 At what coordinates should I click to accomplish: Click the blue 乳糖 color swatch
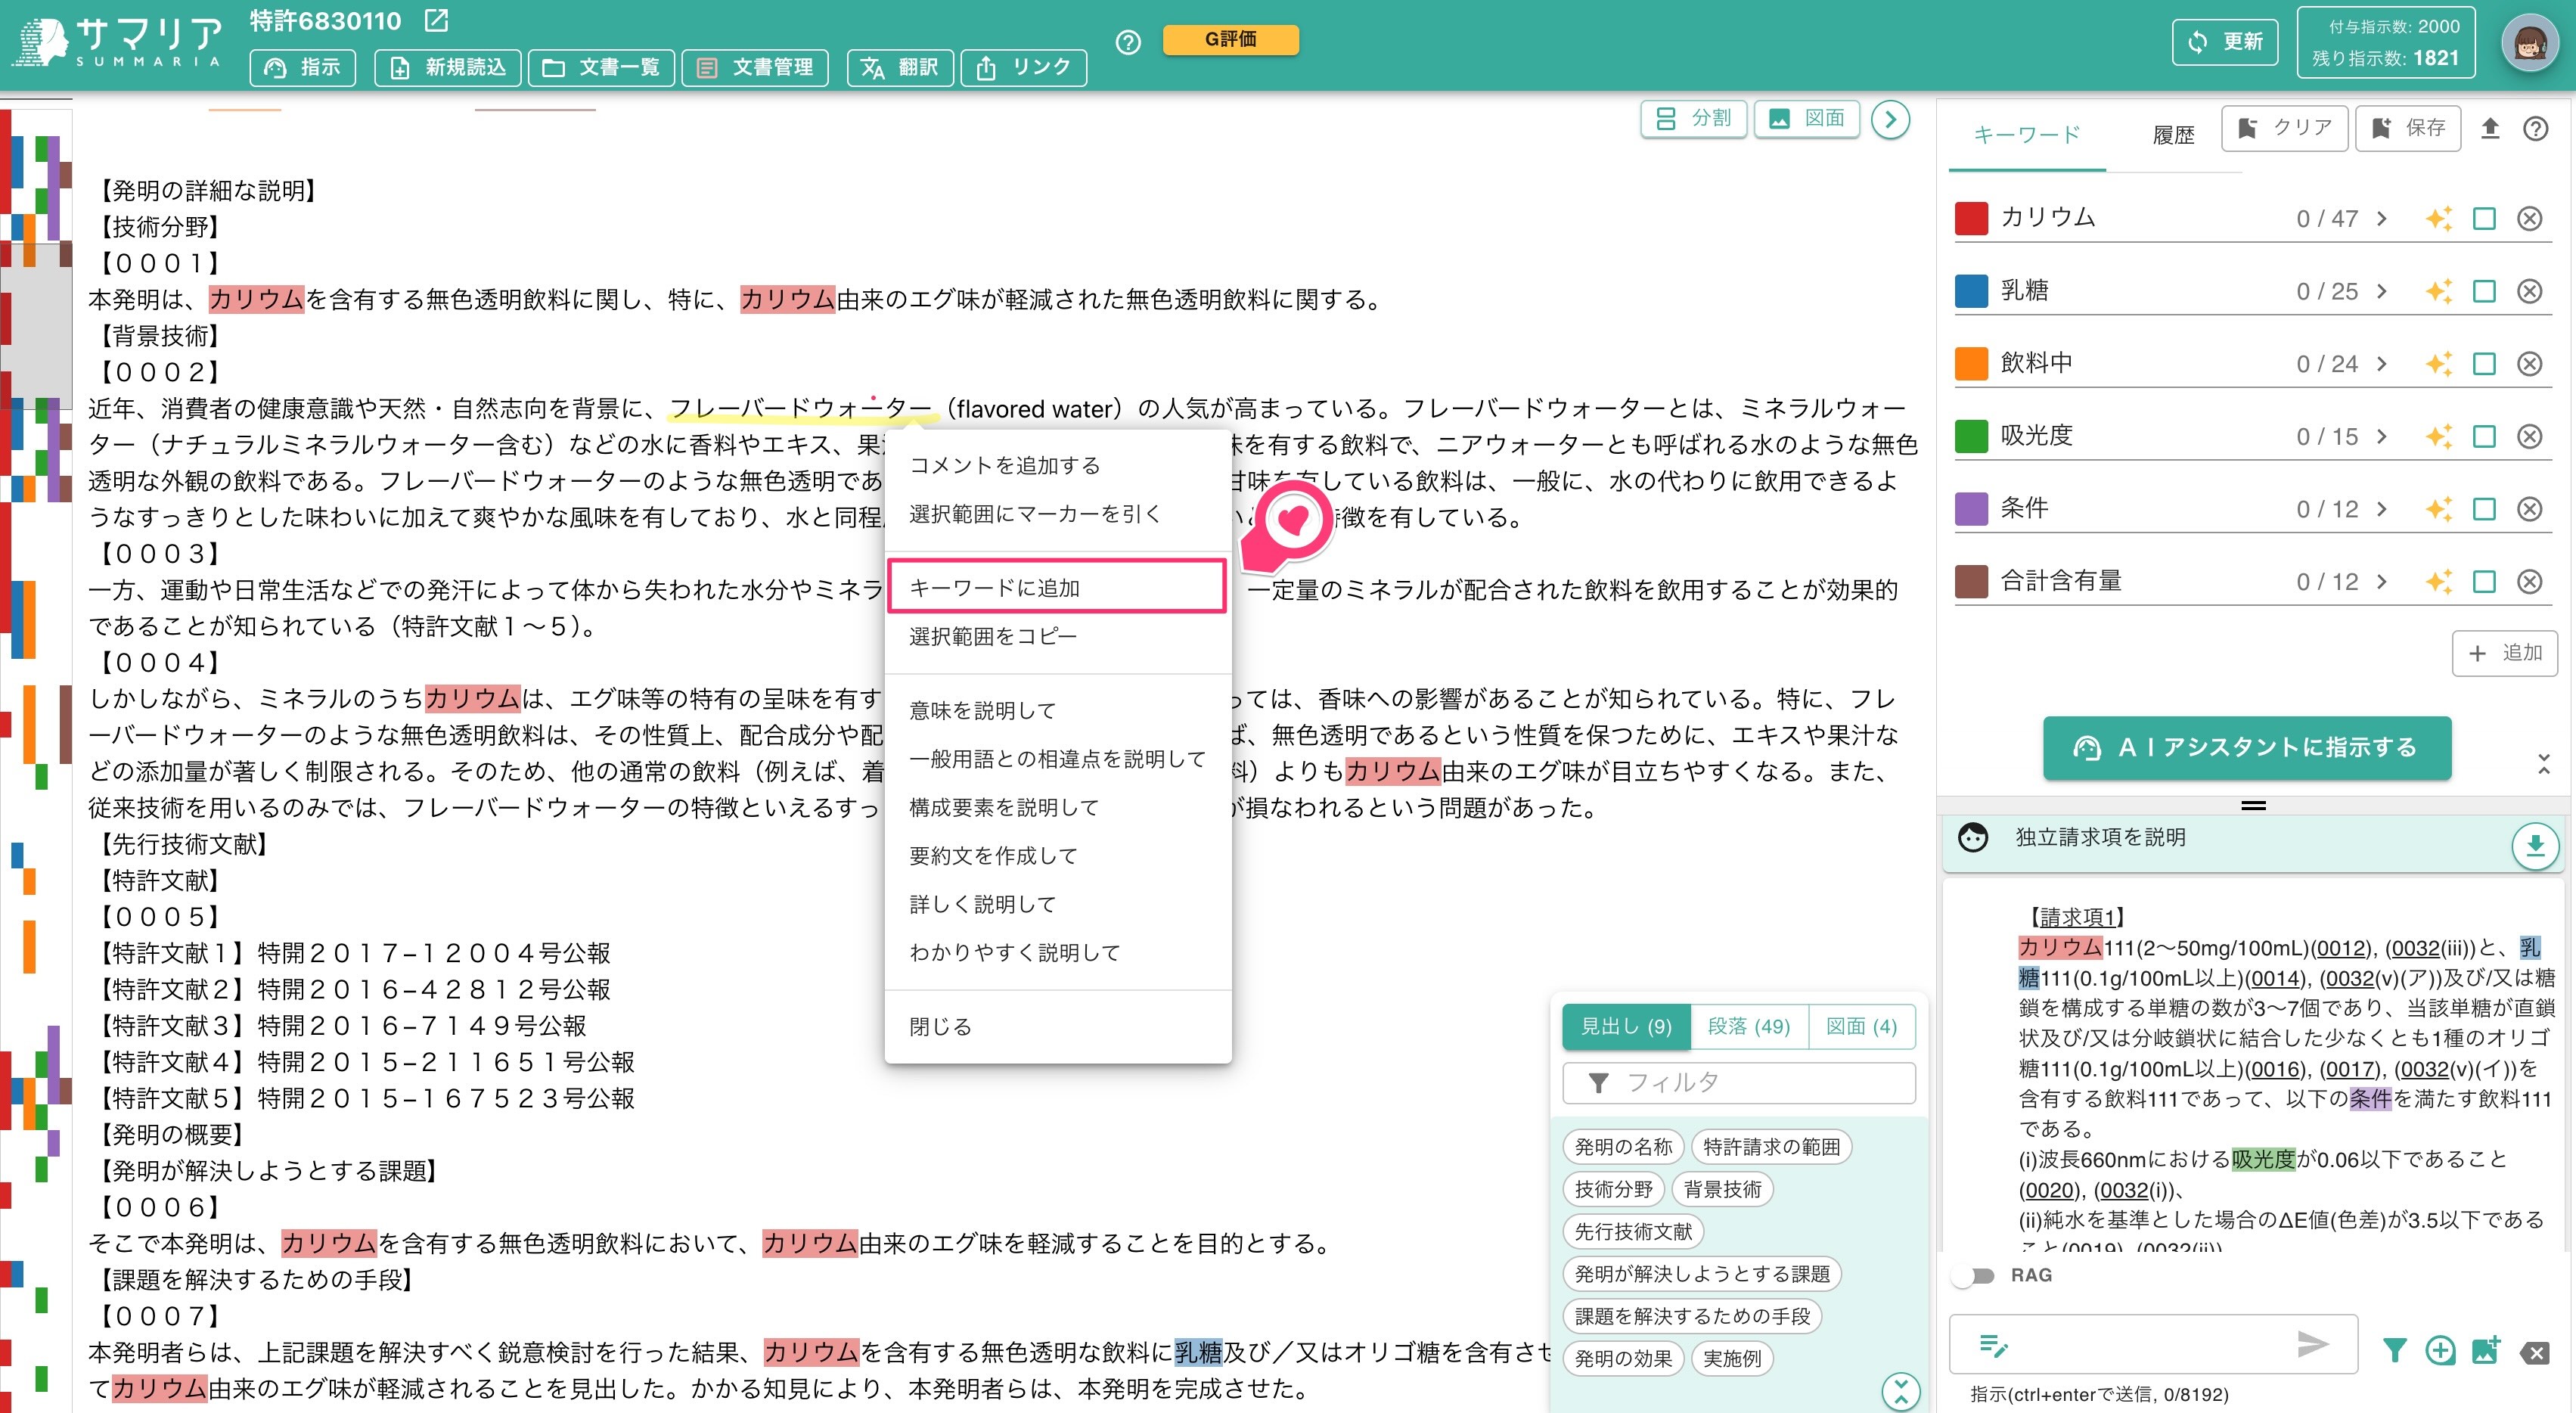[1971, 291]
